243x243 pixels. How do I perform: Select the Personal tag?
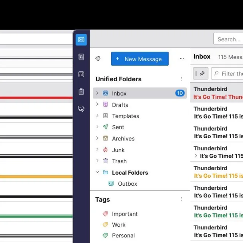click(x=140, y=235)
